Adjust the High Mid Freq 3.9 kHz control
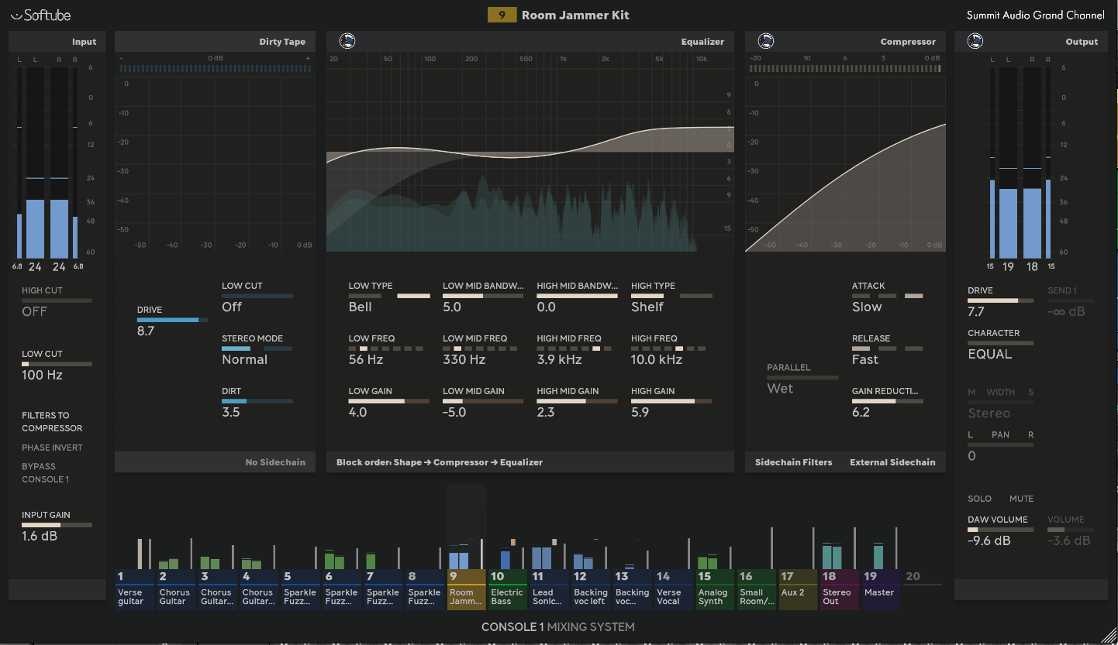This screenshot has height=645, width=1118. click(x=575, y=348)
